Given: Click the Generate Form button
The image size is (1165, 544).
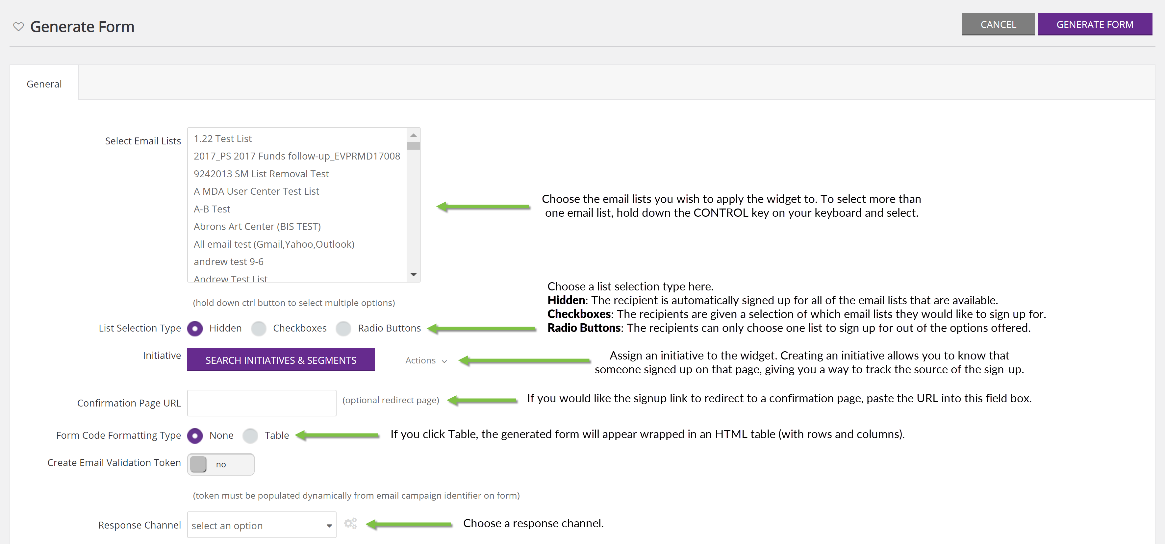Looking at the screenshot, I should 1095,24.
